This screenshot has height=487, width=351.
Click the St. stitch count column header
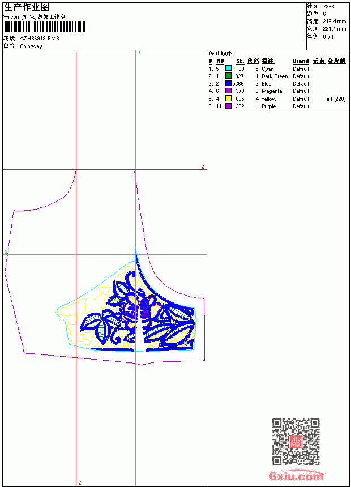click(240, 61)
